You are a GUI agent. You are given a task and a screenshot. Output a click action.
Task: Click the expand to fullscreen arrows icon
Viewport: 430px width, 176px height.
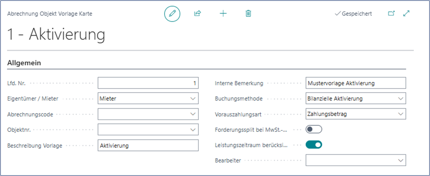[406, 14]
